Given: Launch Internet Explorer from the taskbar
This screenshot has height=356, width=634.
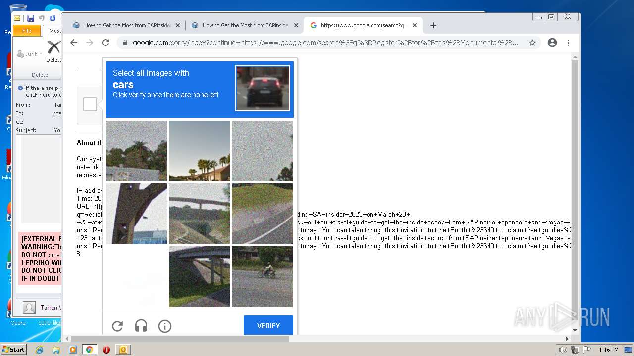Looking at the screenshot, I should [39, 350].
